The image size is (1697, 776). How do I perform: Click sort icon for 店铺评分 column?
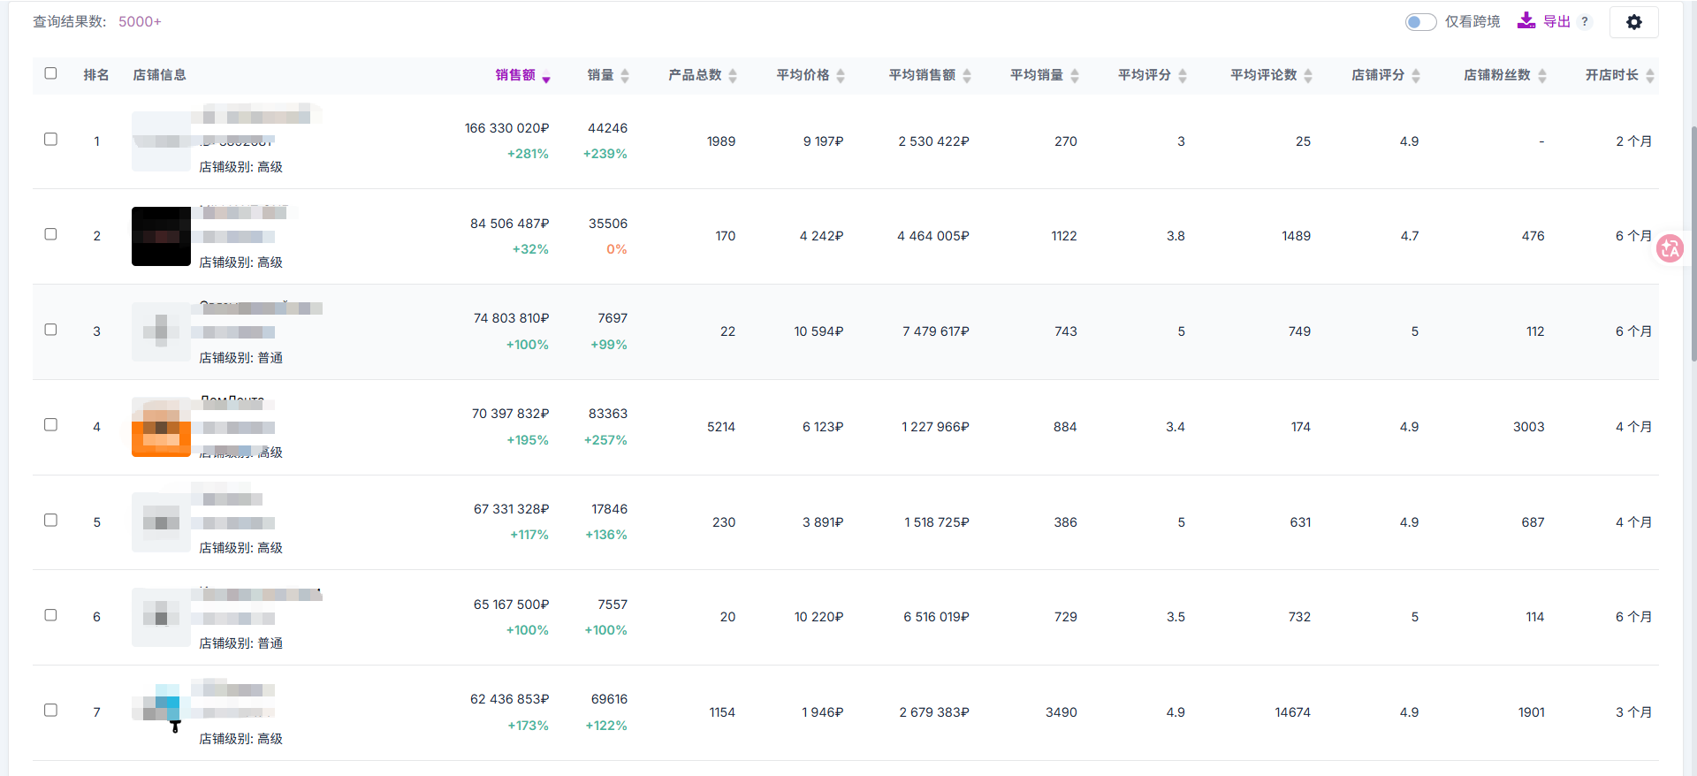coord(1416,76)
